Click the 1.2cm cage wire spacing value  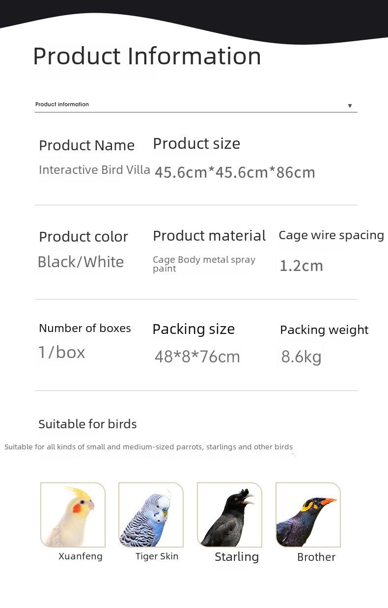coord(301,266)
